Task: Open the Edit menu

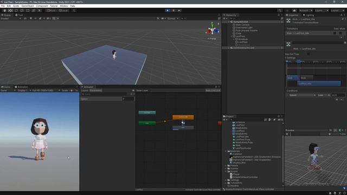Action: 9,6
